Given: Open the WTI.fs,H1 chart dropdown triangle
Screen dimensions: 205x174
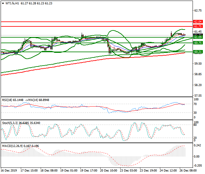Looking at the screenshot, I should pyautogui.click(x=3, y=3).
